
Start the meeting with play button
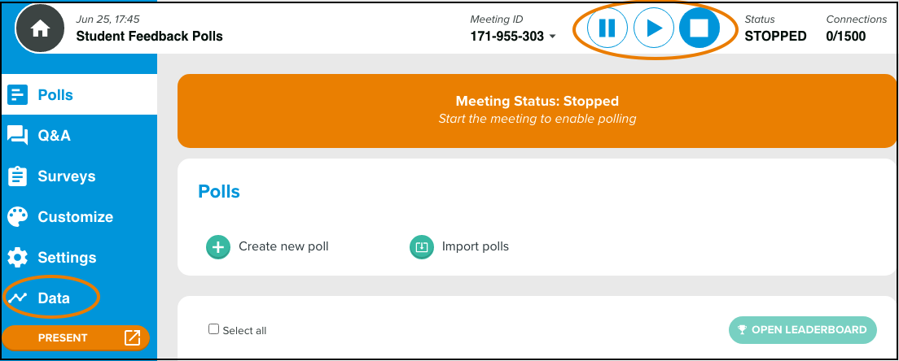coord(654,28)
